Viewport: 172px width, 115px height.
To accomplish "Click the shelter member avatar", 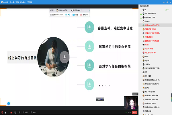I will 142,45.
